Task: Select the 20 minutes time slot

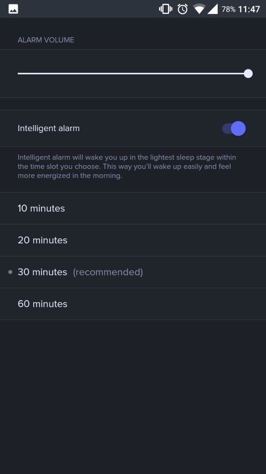Action: coord(133,240)
